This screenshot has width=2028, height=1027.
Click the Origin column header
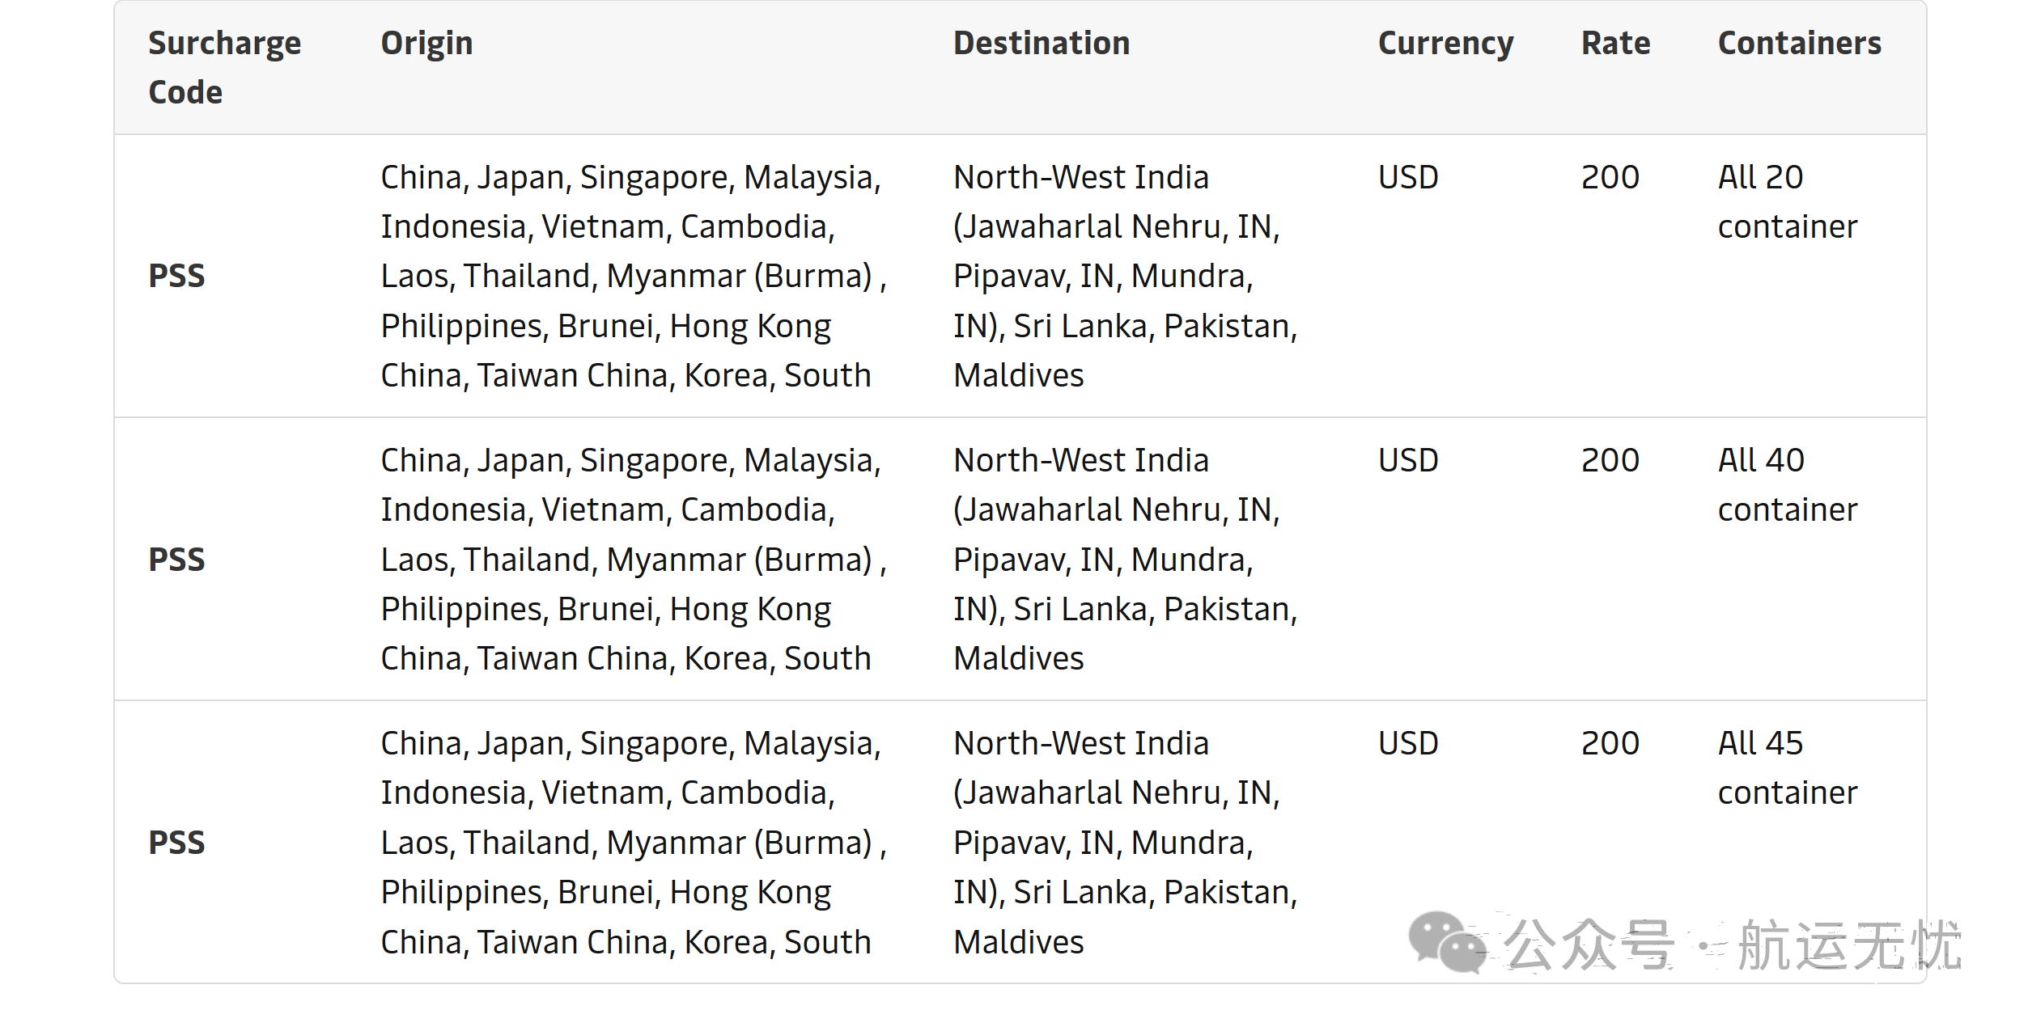click(427, 44)
